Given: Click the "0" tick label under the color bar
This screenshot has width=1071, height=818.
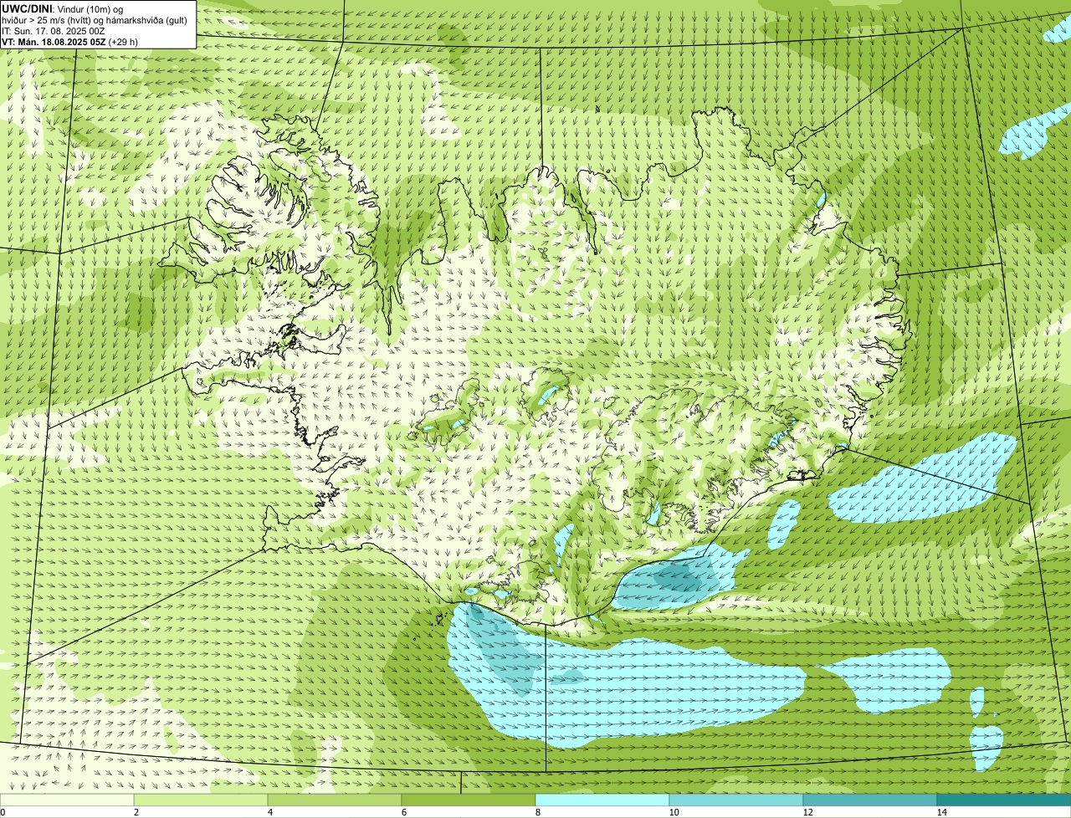Looking at the screenshot, I should coord(3,812).
